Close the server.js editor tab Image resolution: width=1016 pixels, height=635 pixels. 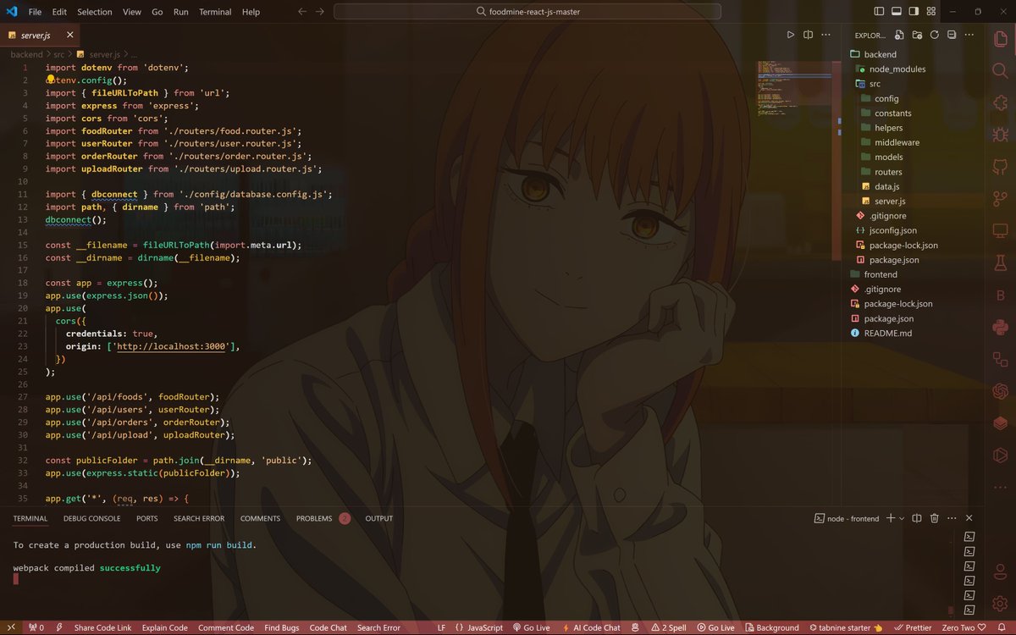69,35
